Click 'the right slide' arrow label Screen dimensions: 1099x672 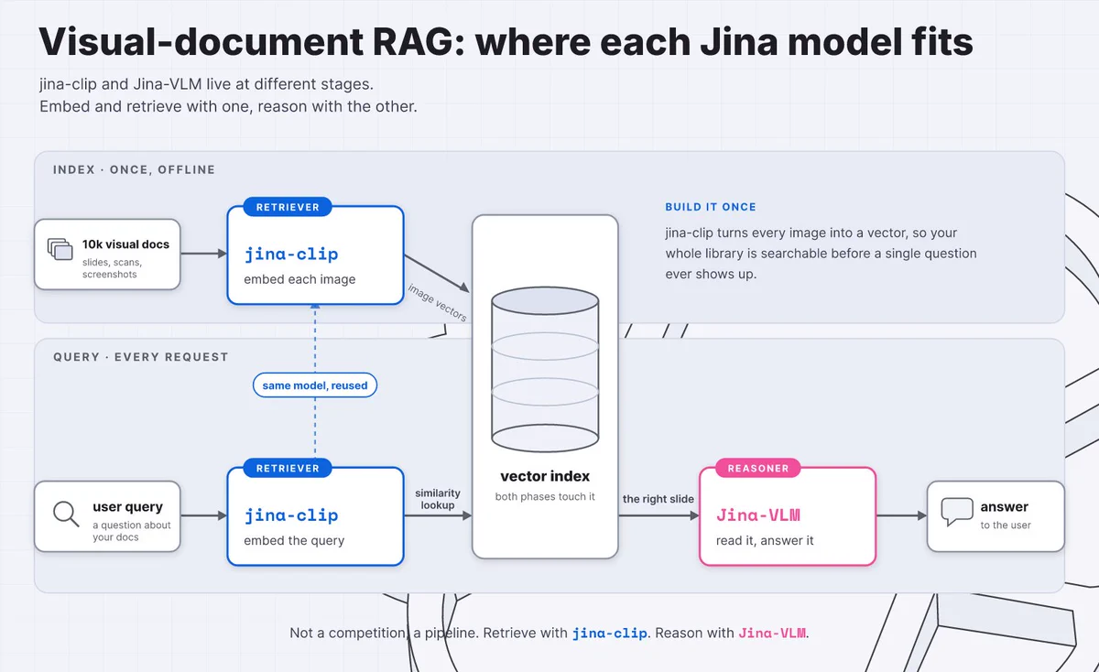(658, 499)
